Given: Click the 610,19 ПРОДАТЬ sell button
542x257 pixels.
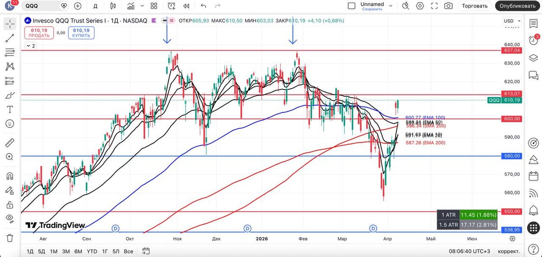Looking at the screenshot, I should click(39, 32).
